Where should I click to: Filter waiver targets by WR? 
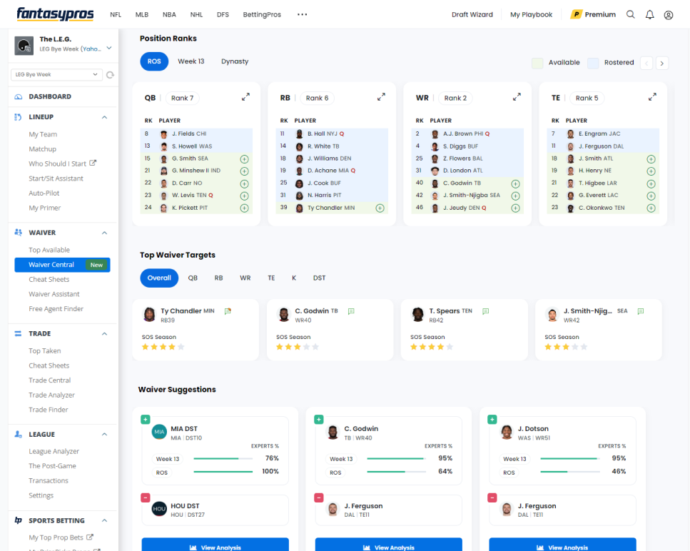tap(245, 278)
